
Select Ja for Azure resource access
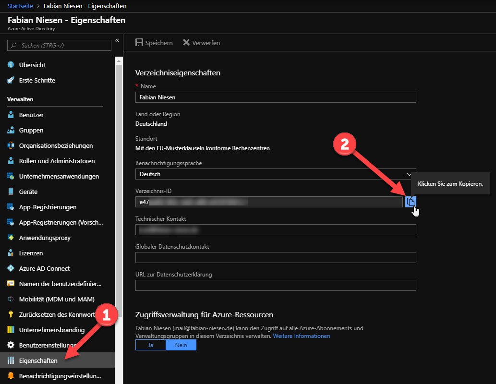point(151,345)
